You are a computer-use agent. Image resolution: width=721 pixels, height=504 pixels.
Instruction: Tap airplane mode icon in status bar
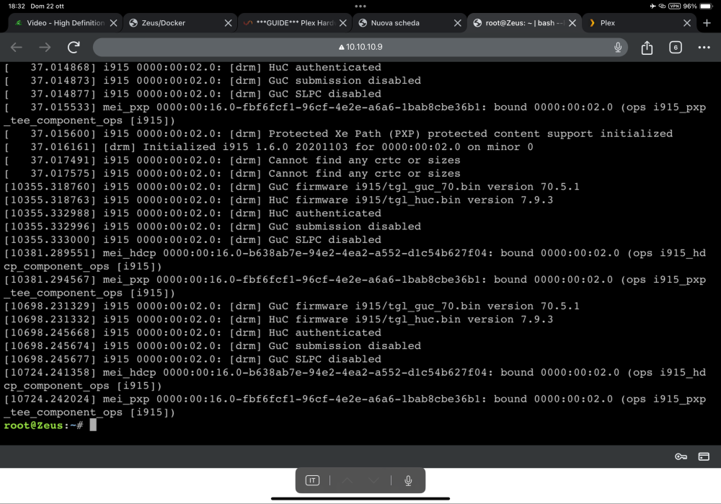point(653,6)
